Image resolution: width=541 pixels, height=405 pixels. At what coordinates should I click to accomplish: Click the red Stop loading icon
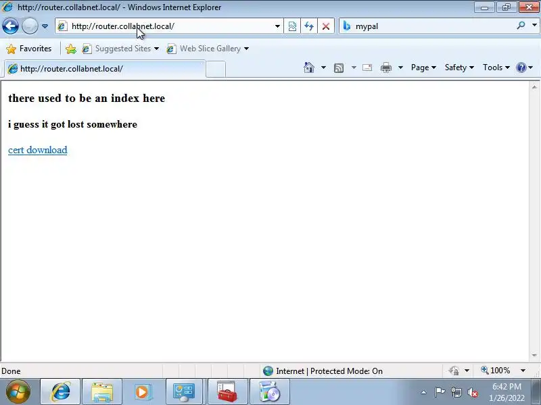[x=326, y=26]
